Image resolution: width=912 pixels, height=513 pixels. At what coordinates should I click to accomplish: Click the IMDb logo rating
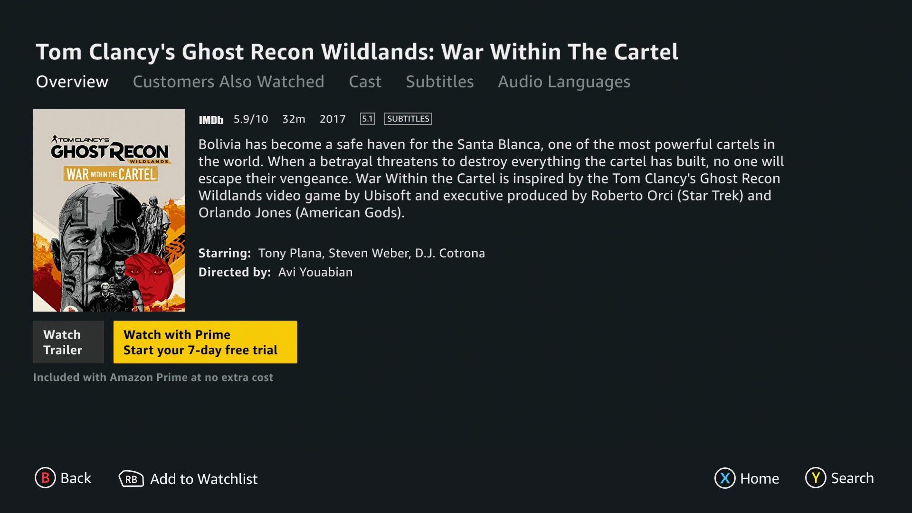211,120
